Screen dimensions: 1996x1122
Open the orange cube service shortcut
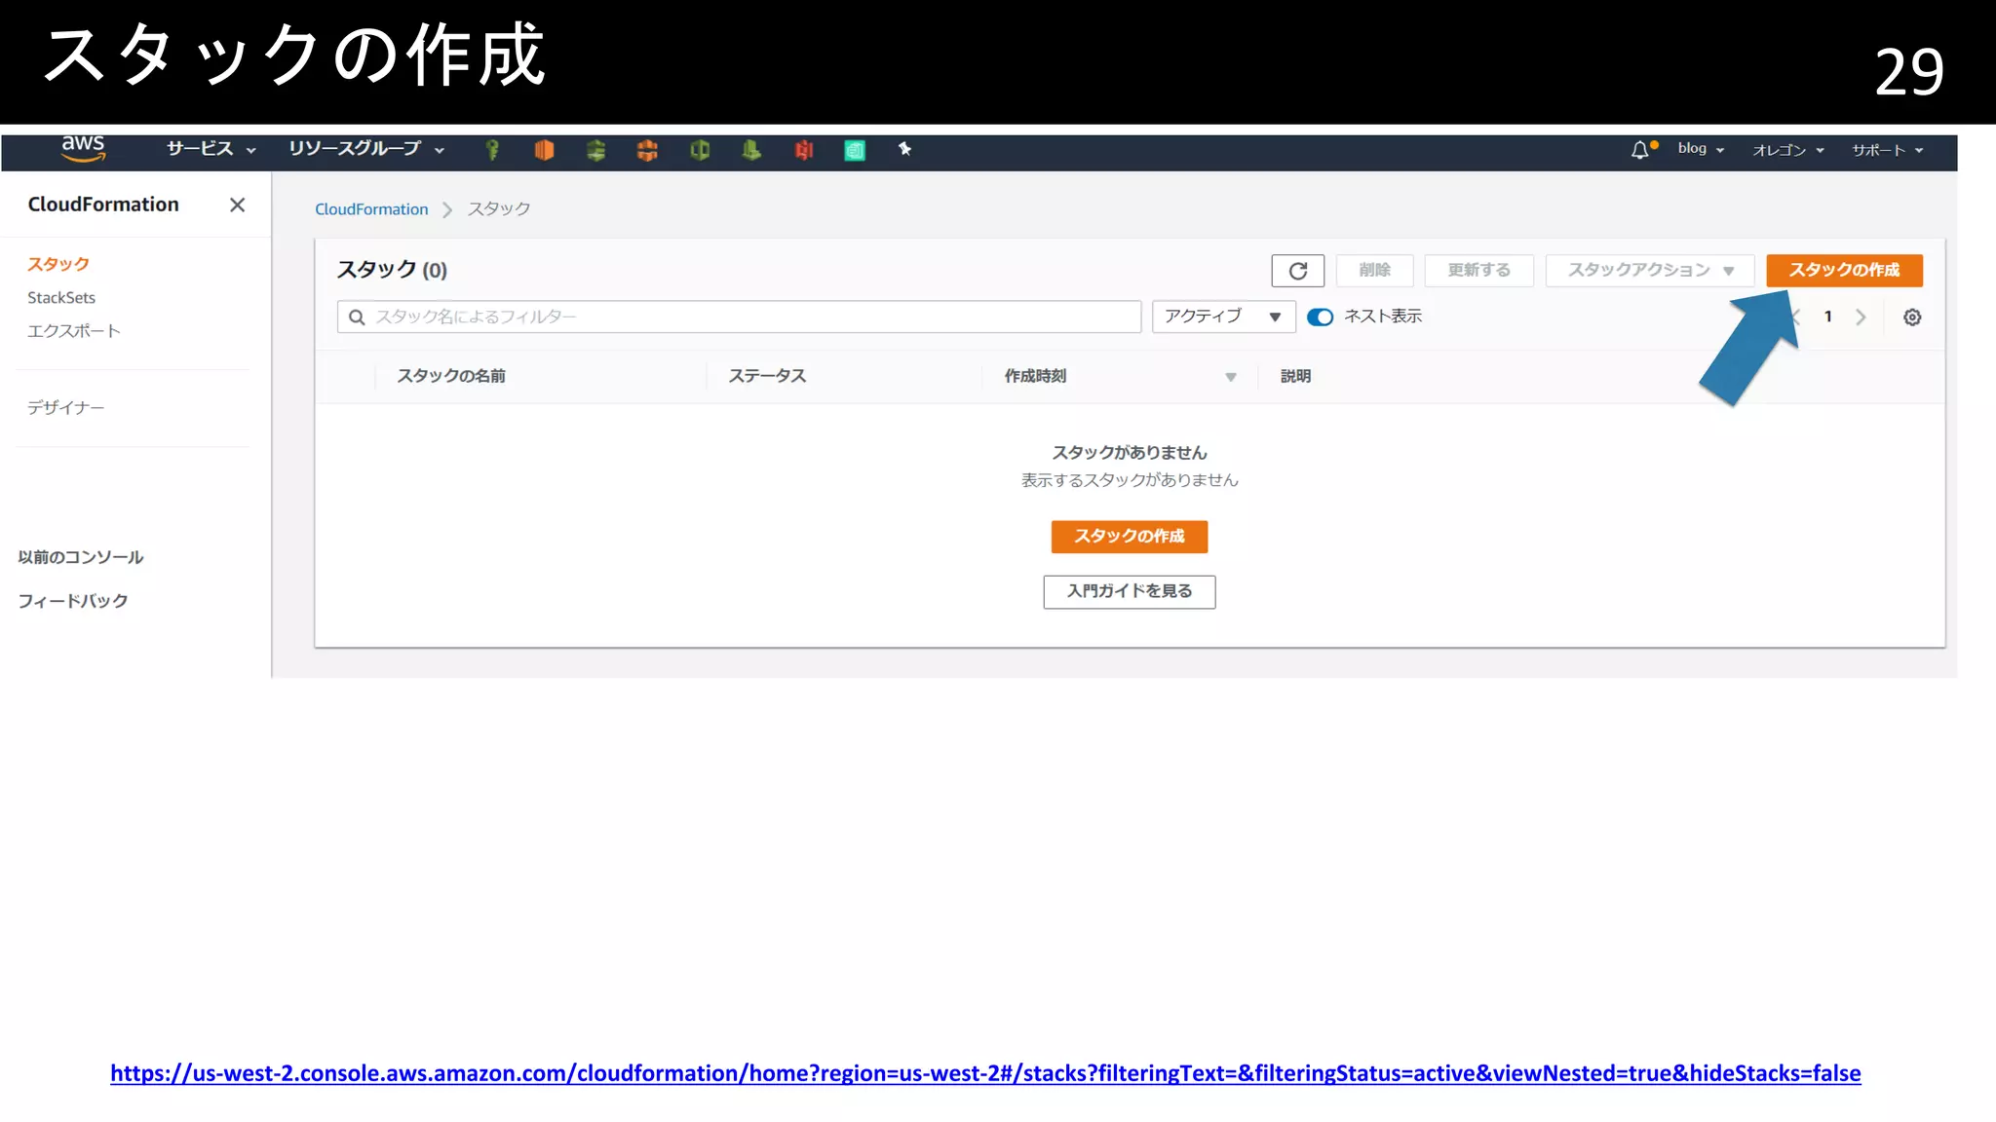point(544,150)
